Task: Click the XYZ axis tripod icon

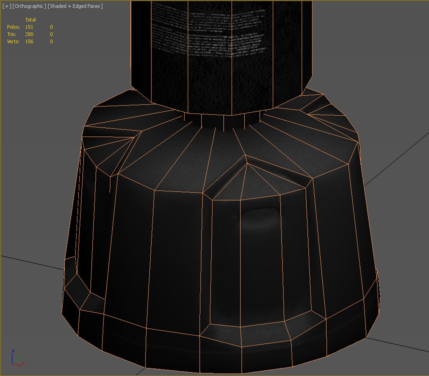Action: (17, 358)
